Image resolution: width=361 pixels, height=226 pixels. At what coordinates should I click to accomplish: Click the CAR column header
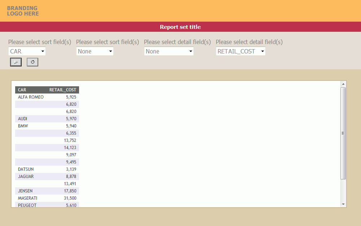pos(22,90)
